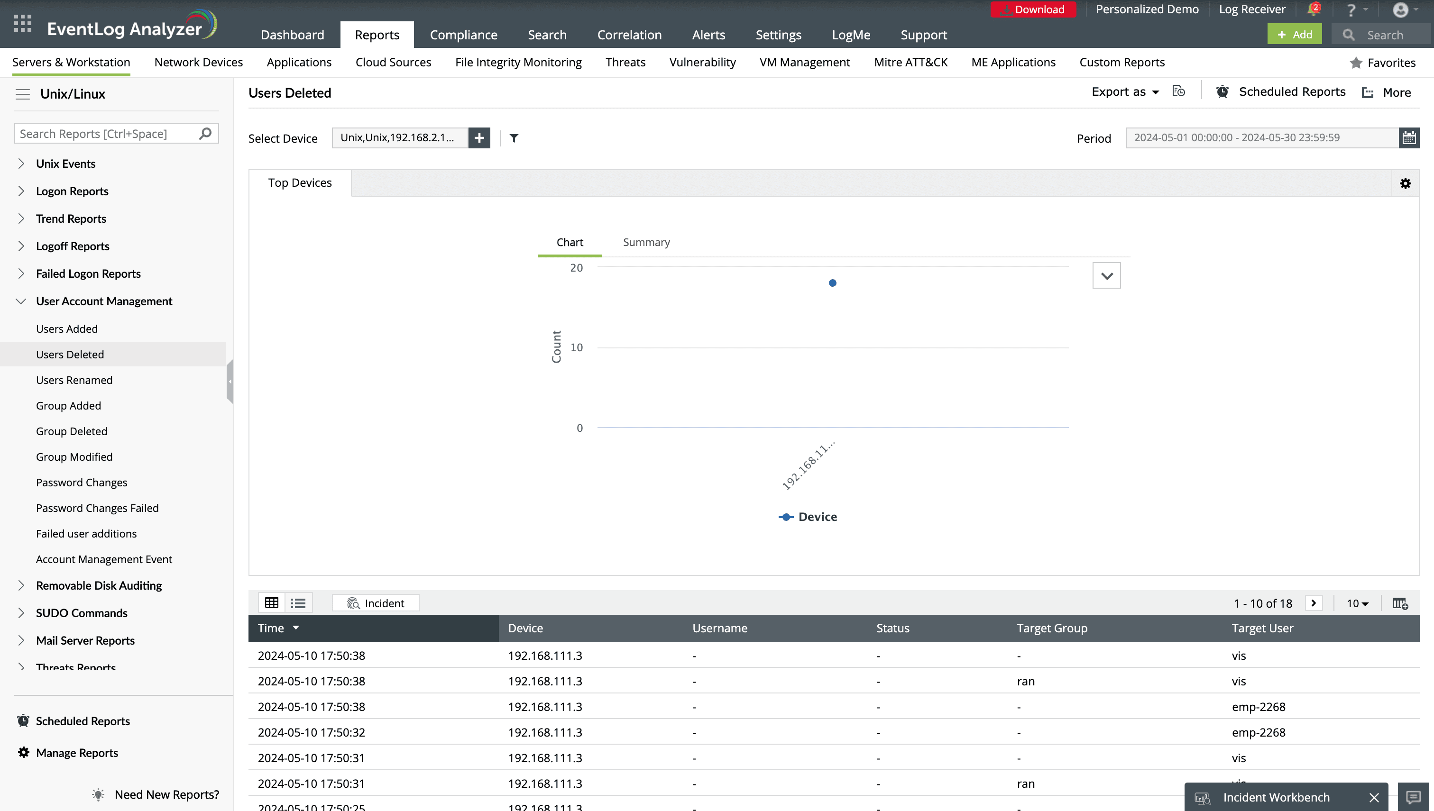
Task: Click the column chooser icon above the table
Action: pos(1400,603)
